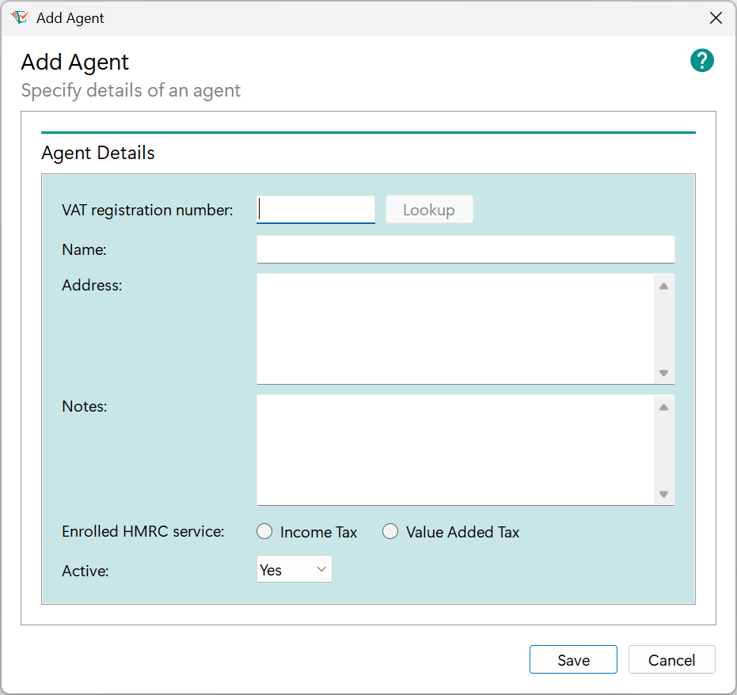The width and height of the screenshot is (737, 695).
Task: Focus the VAT registration number field
Action: click(x=315, y=209)
